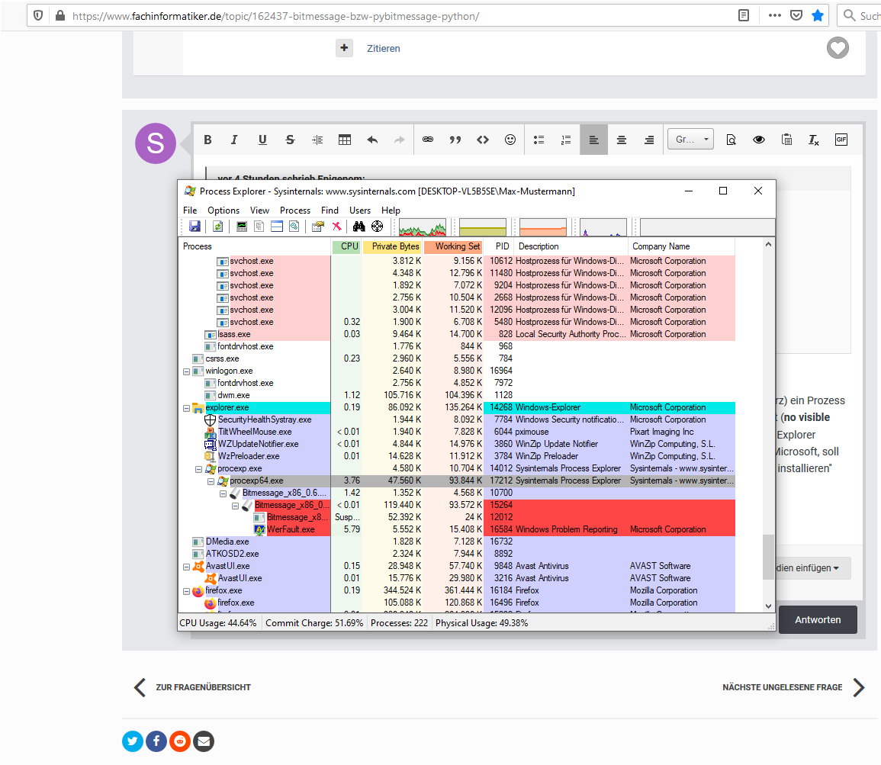Image resolution: width=881 pixels, height=765 pixels.
Task: Collapse the explorer.exe process tree
Action: tap(187, 408)
